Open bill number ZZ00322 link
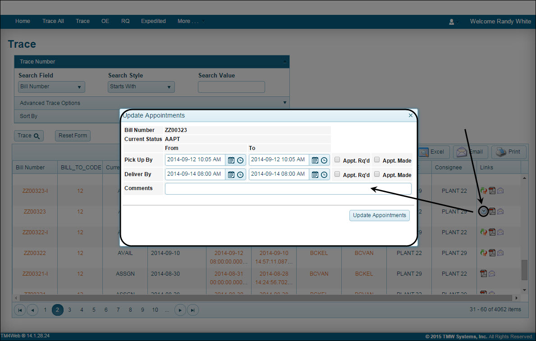Image resolution: width=536 pixels, height=341 pixels. click(35, 253)
